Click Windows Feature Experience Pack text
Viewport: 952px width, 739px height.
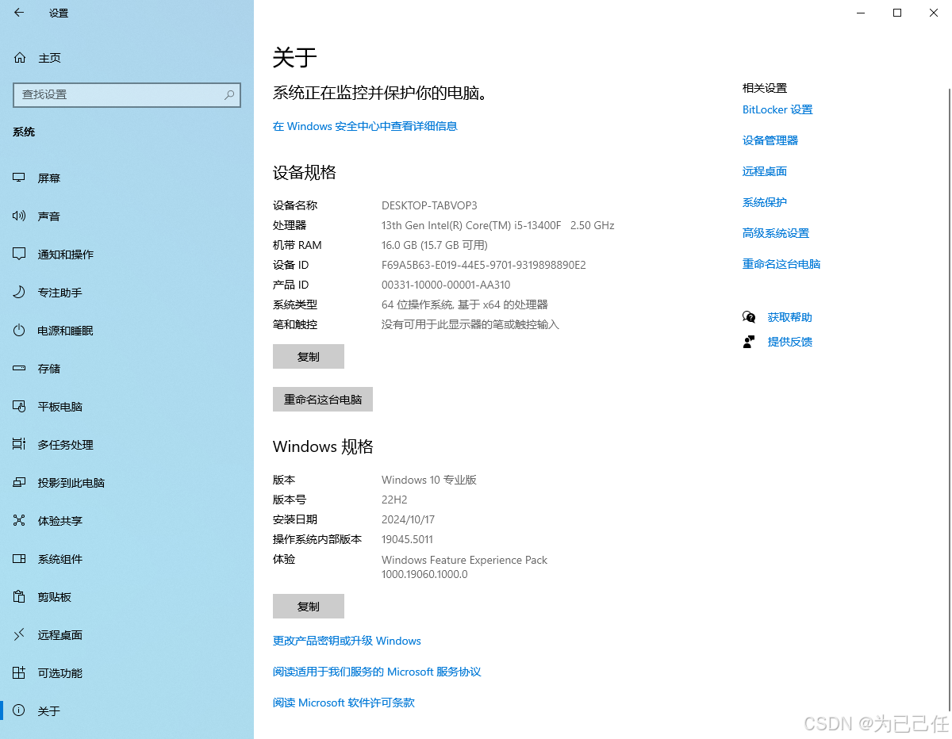[x=464, y=560]
